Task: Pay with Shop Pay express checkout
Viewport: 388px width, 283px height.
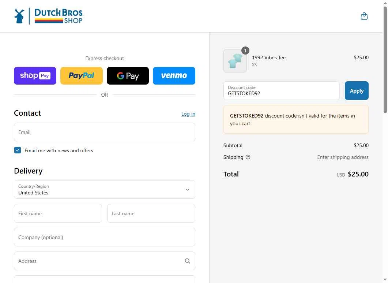Action: click(35, 75)
